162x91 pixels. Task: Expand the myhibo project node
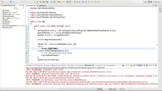pos(2,18)
